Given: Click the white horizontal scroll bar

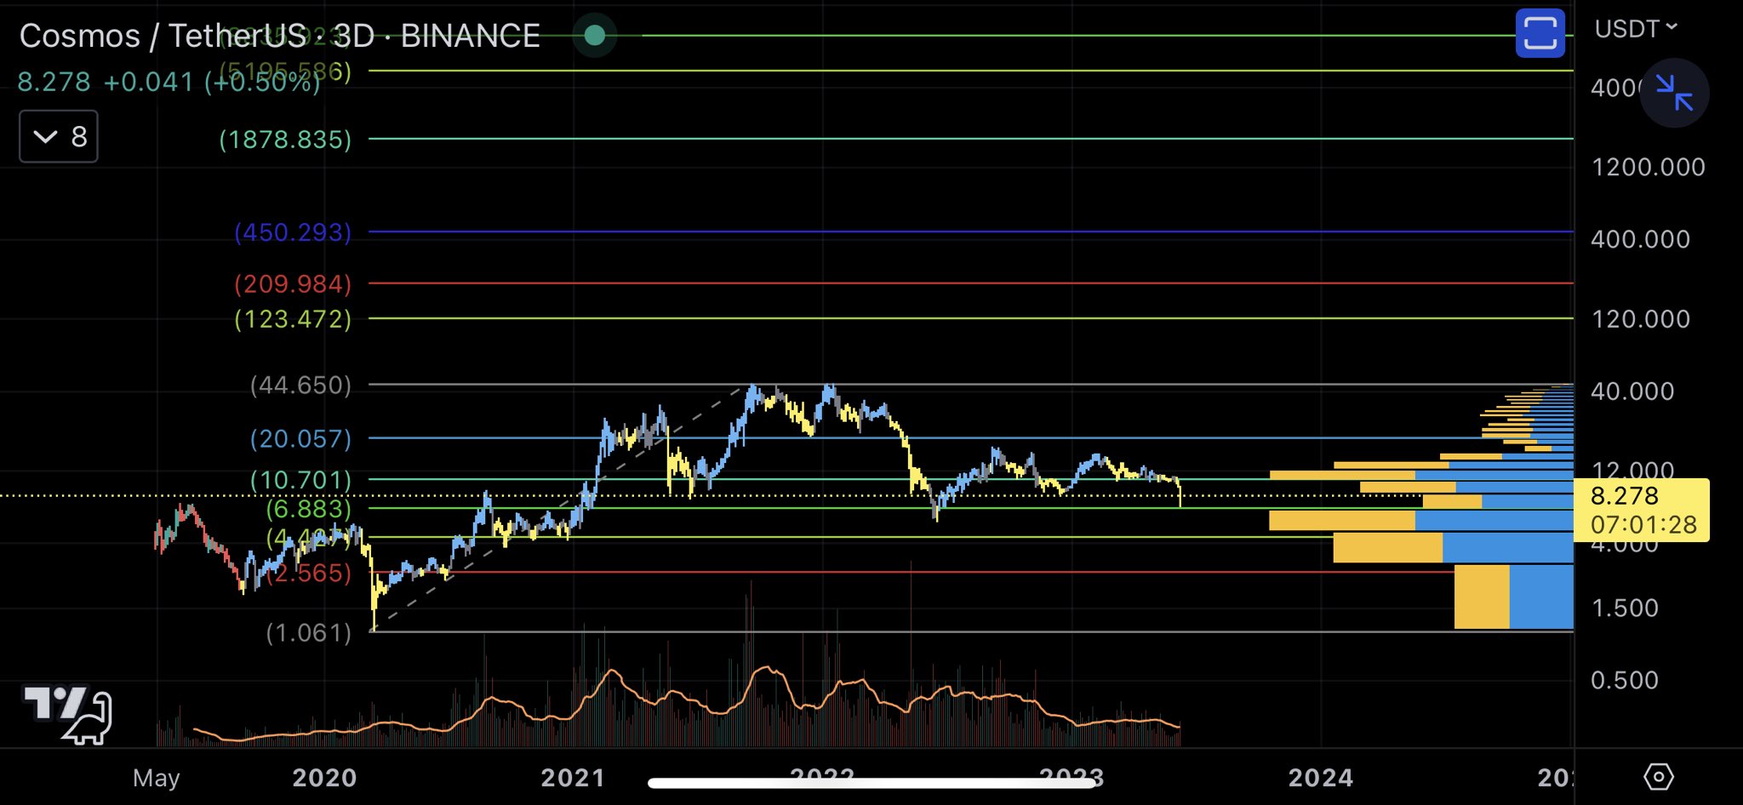Looking at the screenshot, I should point(871,783).
